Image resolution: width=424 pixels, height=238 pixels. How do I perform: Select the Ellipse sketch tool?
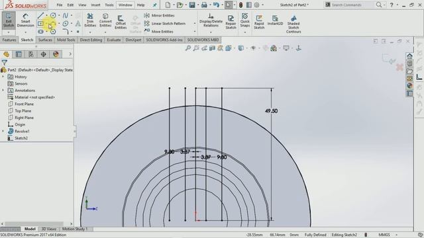66,24
